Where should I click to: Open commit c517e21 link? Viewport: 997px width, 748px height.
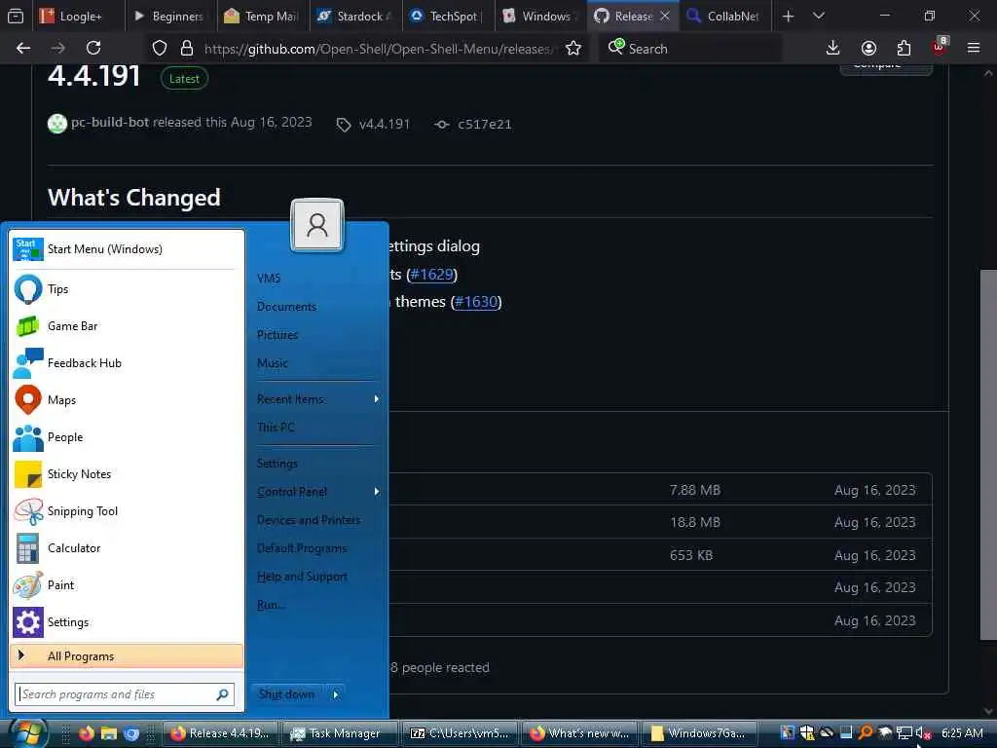[485, 125]
